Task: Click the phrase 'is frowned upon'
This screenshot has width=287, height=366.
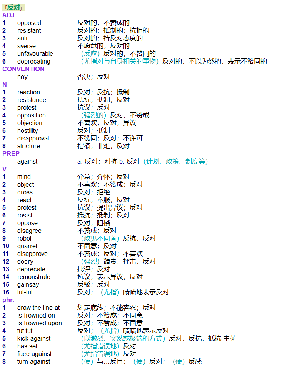Action: 40,323
